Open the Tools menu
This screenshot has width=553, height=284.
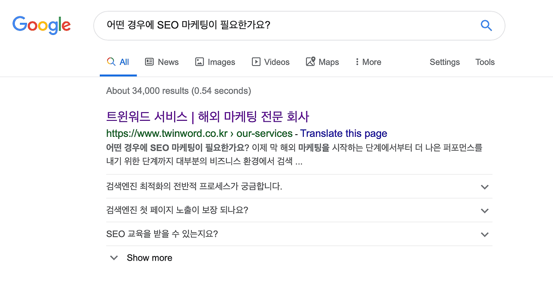coord(485,62)
